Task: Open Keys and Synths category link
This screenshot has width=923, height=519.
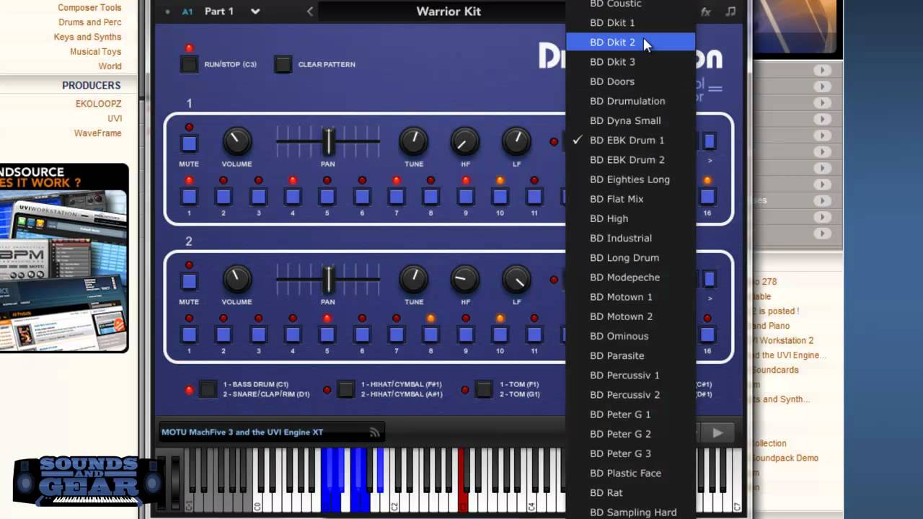Action: 87,37
